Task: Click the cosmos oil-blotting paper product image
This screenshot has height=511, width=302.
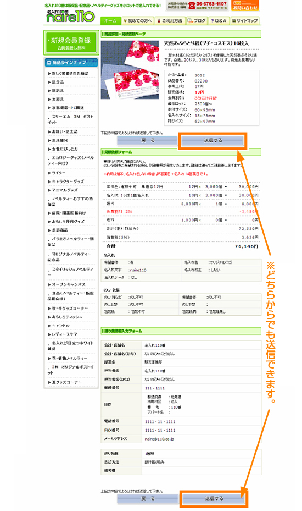Action: [x=130, y=70]
